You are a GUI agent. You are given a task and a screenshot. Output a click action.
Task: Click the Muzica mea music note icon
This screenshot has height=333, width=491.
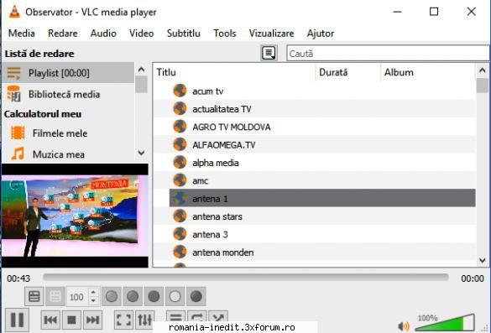pyautogui.click(x=18, y=153)
